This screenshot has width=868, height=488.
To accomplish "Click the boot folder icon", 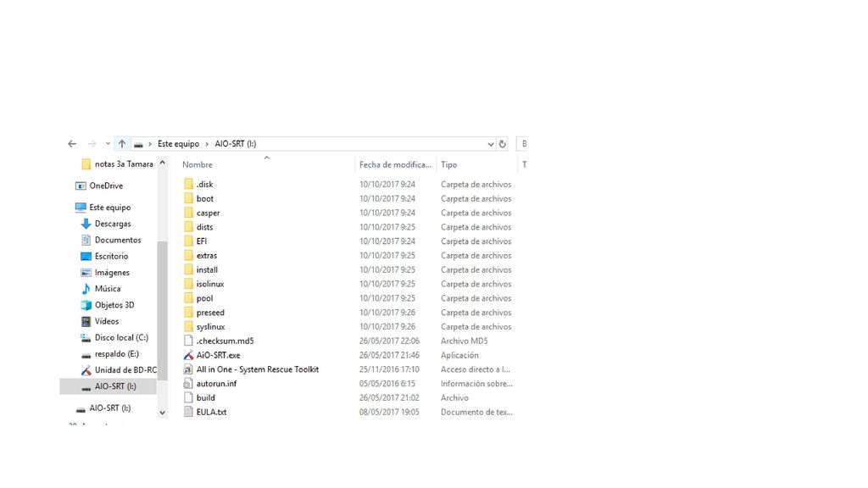I will click(x=189, y=198).
